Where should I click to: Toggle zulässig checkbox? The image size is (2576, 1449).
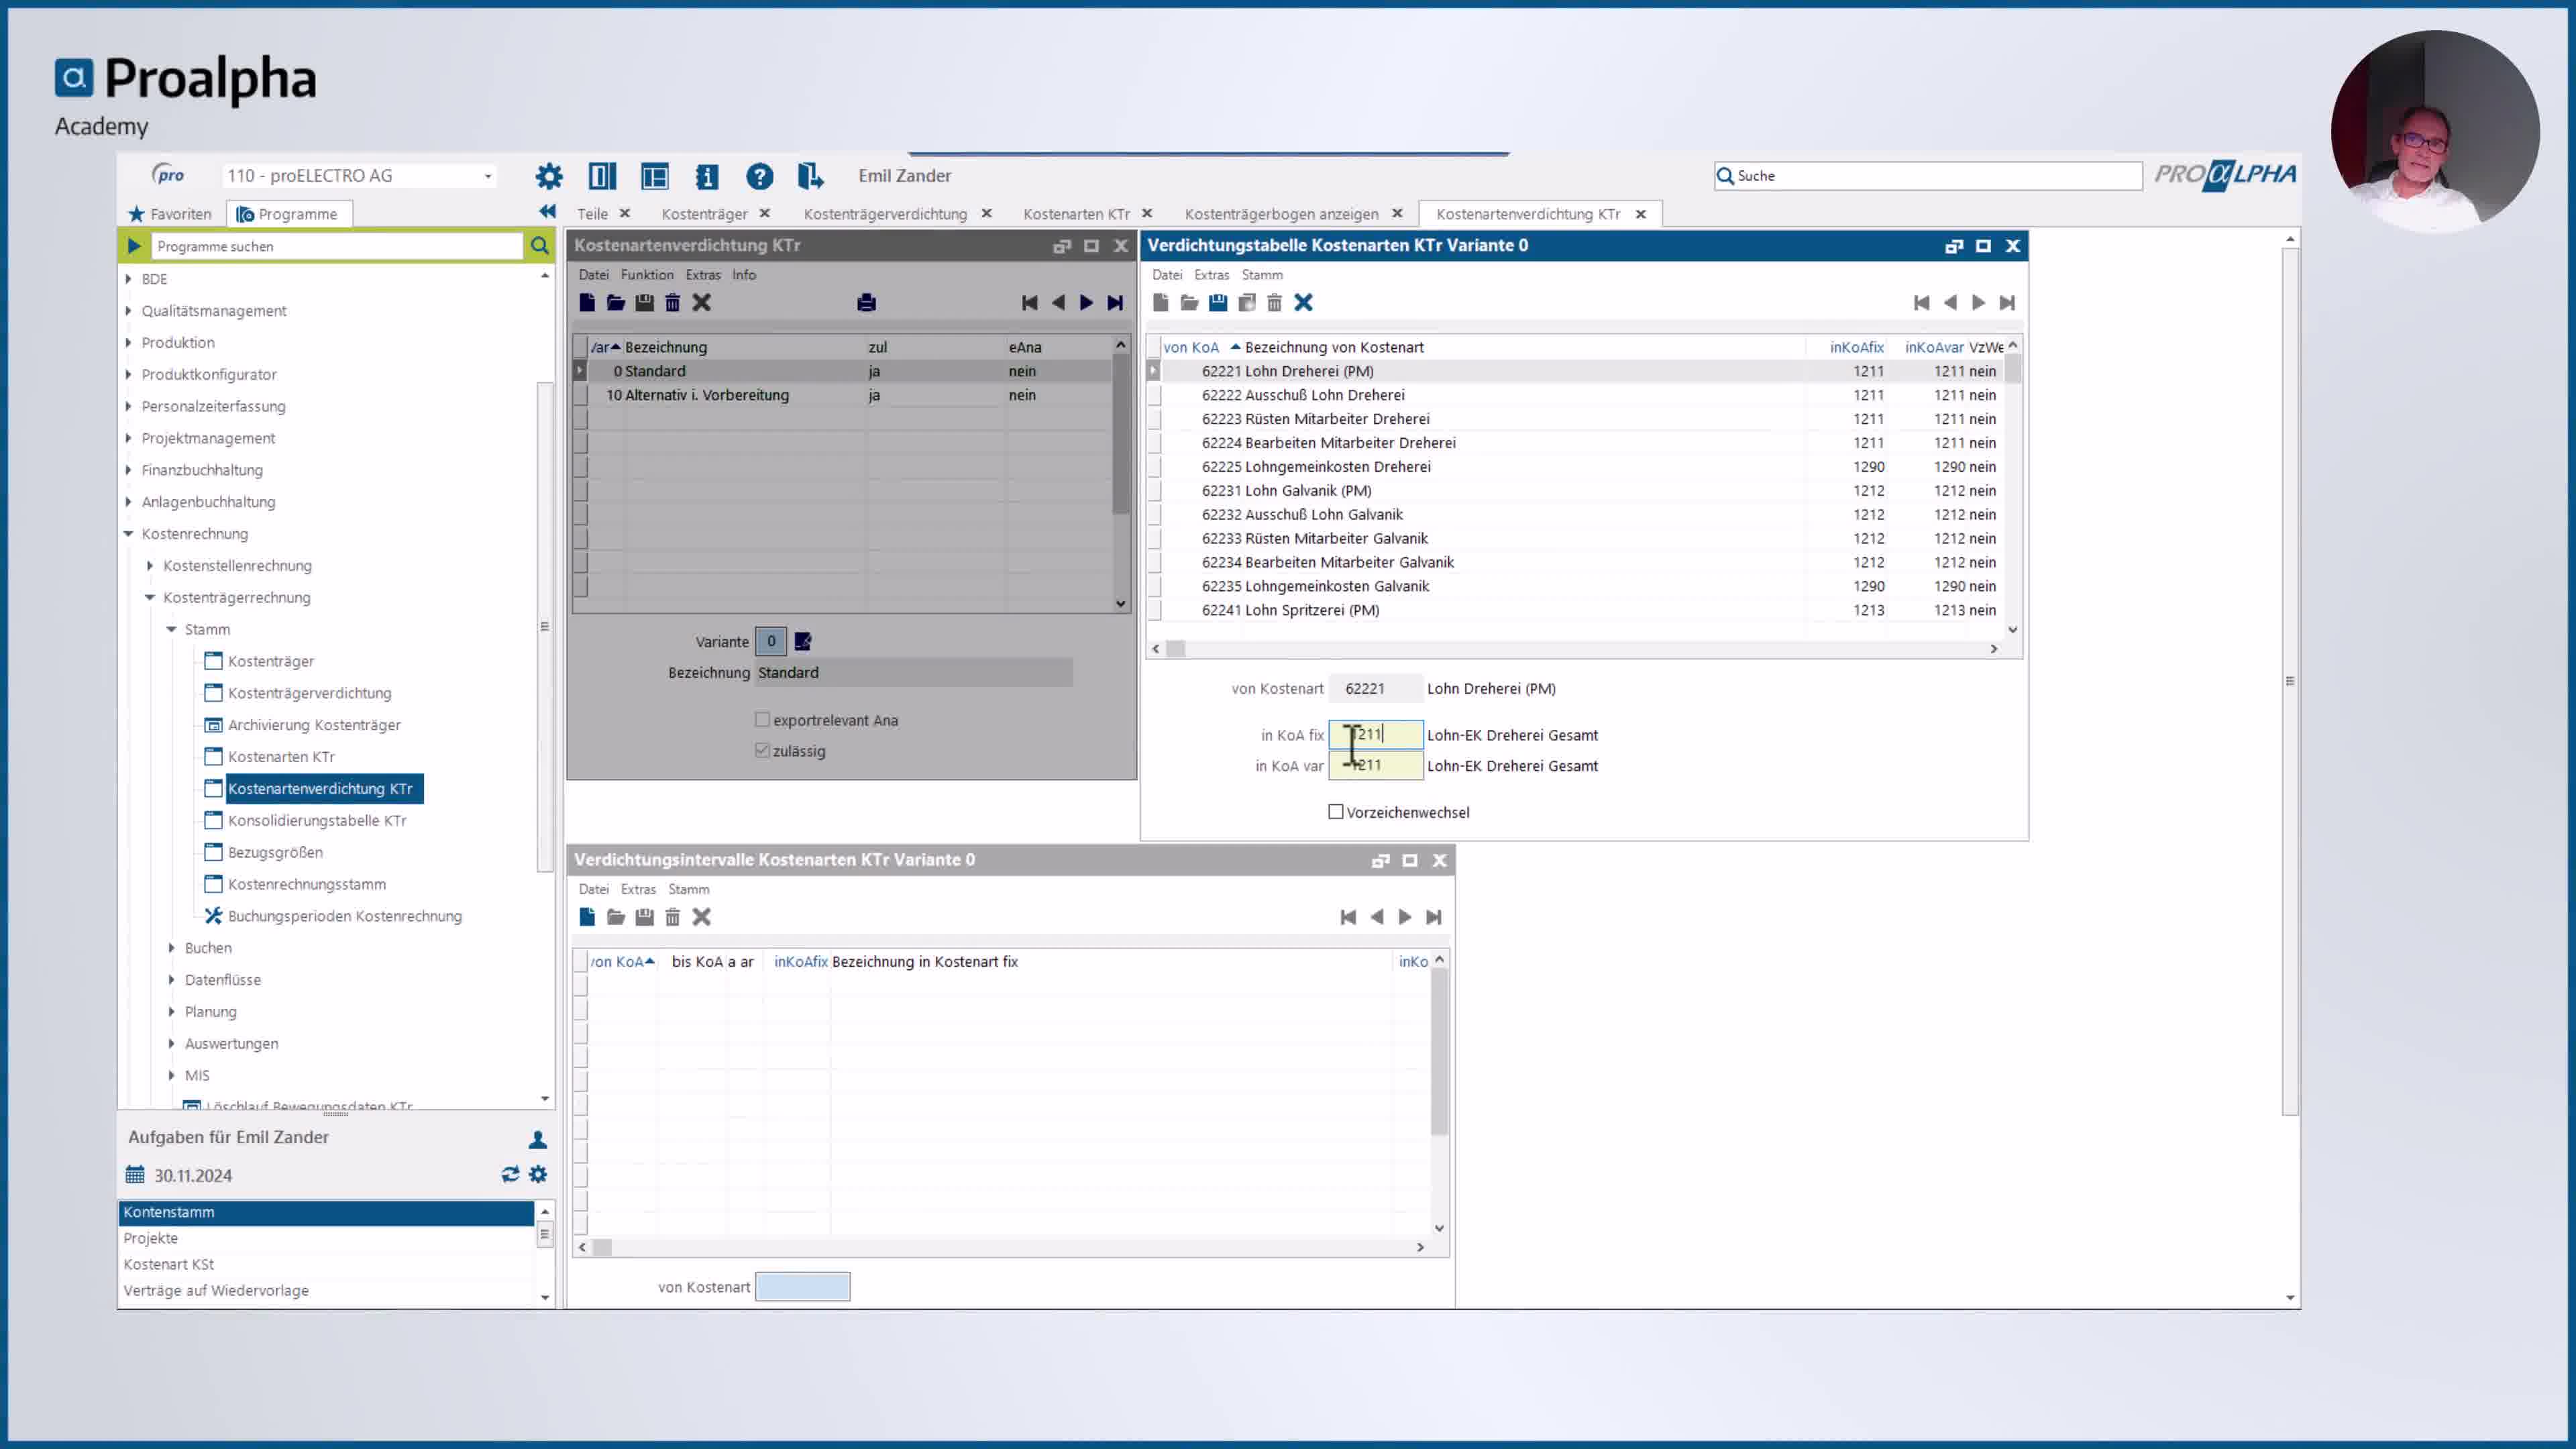tap(762, 751)
